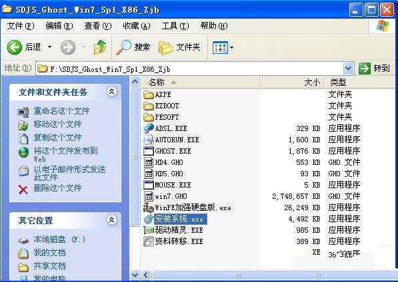
Task: Open the 查看(V) menu
Action: pos(98,26)
